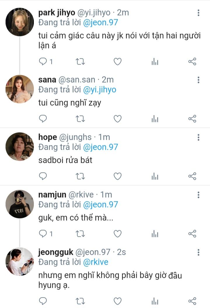210x308 pixels.
Task: Retweet hope's 'sadboi rửa bát' tweet
Action: coord(80,176)
